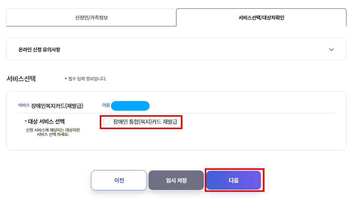Click the temporary save button
Viewport: 352px width, 199px height.
176,180
